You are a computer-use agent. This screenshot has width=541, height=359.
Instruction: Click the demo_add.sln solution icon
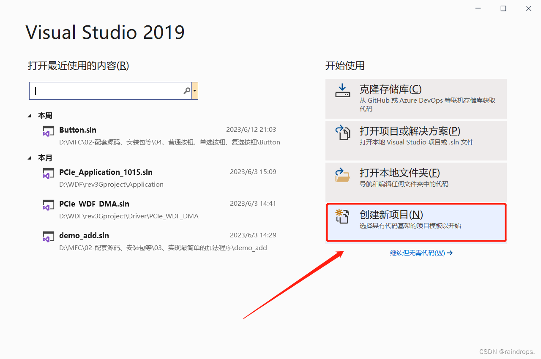49,237
